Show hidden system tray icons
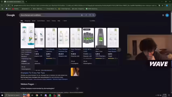 coord(156,95)
